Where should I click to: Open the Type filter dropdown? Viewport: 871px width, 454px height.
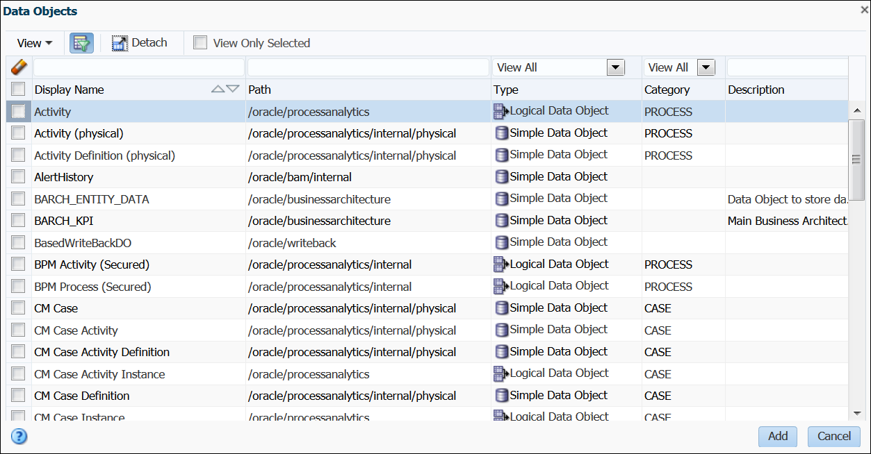tap(615, 67)
